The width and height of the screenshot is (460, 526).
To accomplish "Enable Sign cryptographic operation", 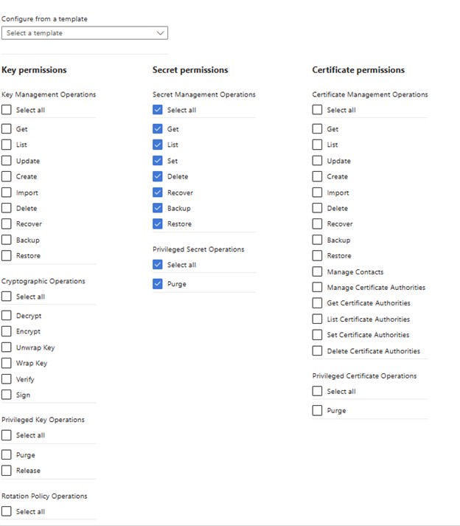I will pyautogui.click(x=7, y=395).
